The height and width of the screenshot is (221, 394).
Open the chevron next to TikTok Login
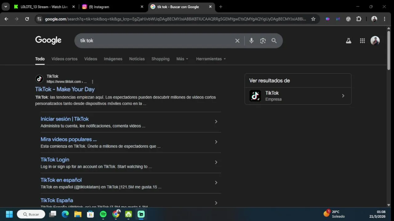coord(216,162)
